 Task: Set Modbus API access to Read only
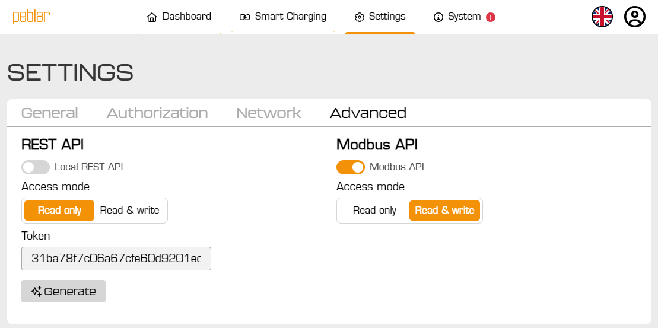(374, 211)
